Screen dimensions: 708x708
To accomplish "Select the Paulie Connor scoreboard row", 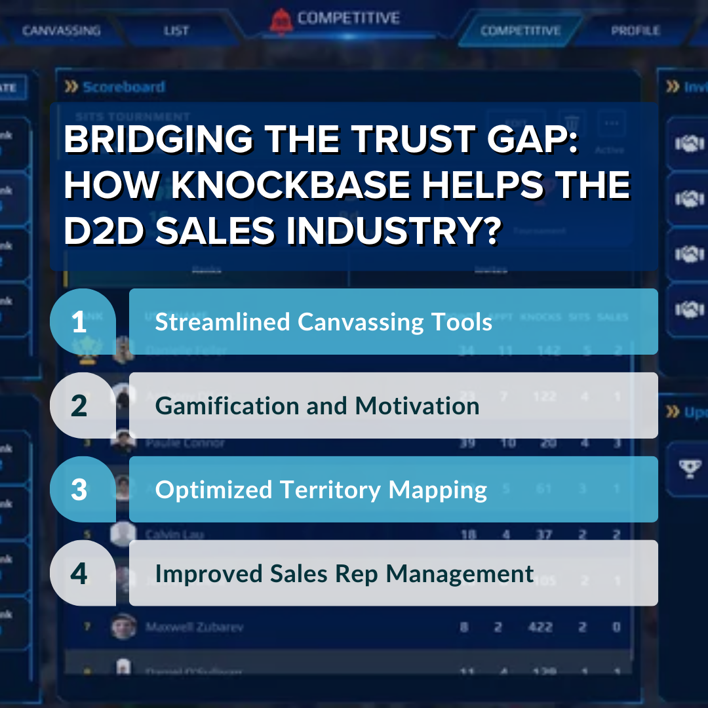I will pos(347,443).
